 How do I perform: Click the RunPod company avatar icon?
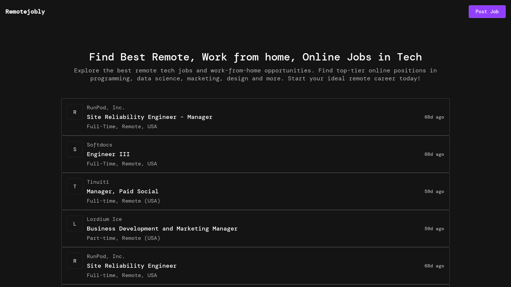75,112
